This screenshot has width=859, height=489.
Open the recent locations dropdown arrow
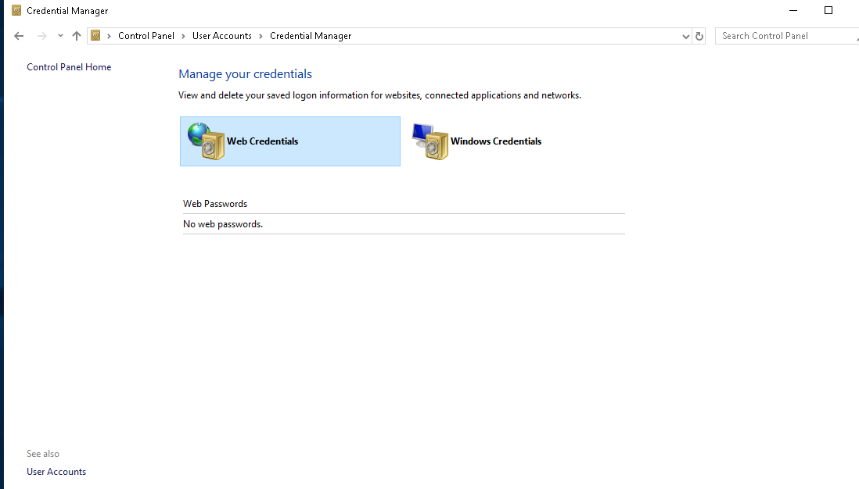60,36
